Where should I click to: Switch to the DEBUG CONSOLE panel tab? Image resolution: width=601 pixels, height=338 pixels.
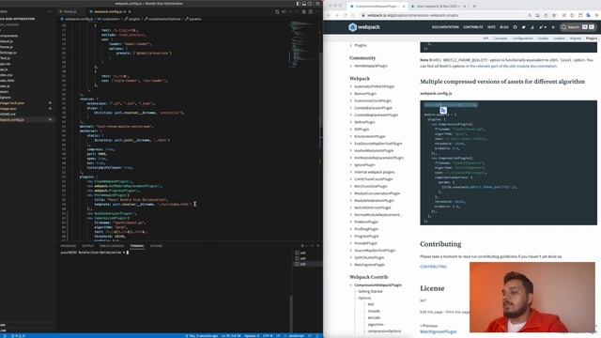point(112,246)
